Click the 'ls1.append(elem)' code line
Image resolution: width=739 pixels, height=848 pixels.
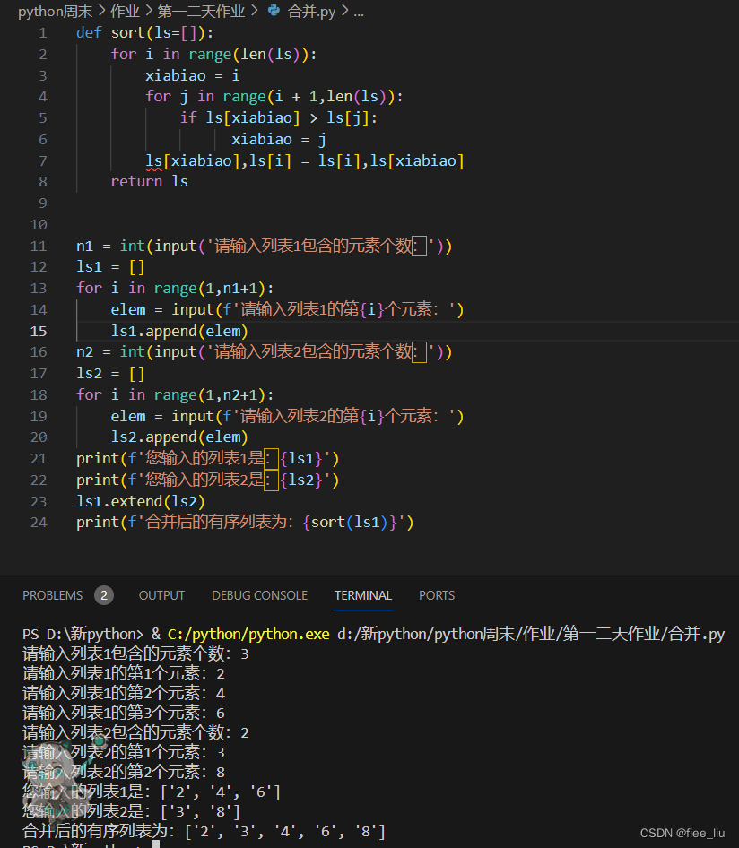point(179,331)
